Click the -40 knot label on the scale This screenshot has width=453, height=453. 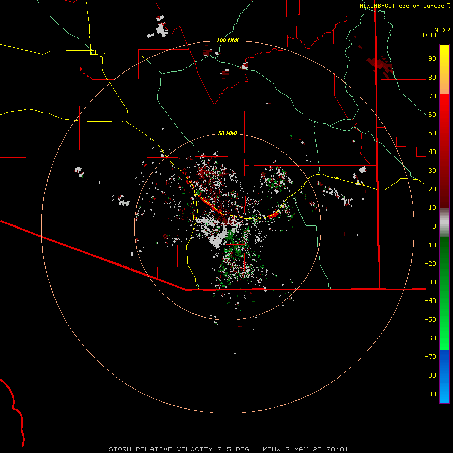(x=430, y=301)
